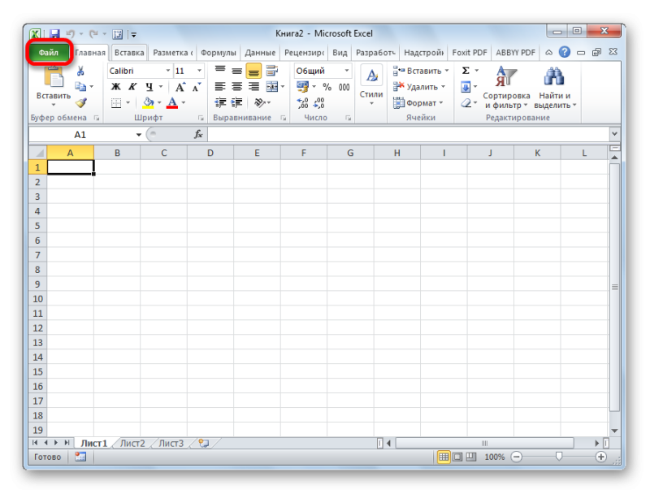This screenshot has width=650, height=494.
Task: Toggle the highlighted bottom align button
Action: [x=253, y=71]
